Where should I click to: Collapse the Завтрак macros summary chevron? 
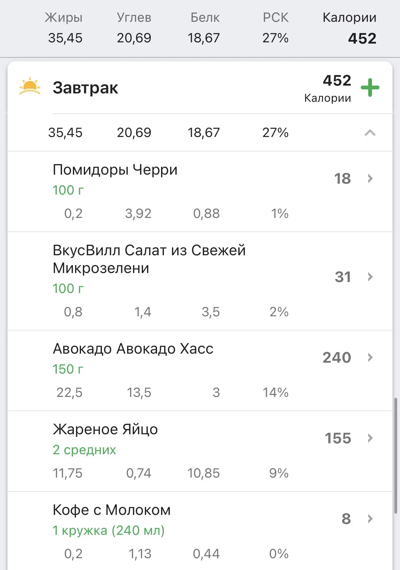[x=370, y=133]
